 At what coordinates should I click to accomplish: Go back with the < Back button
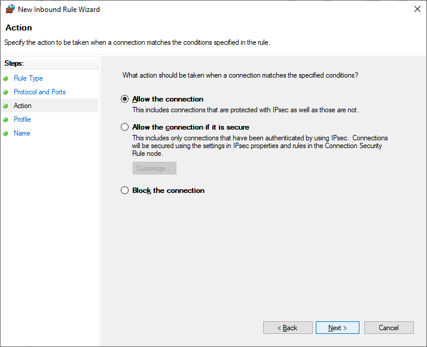[288, 328]
